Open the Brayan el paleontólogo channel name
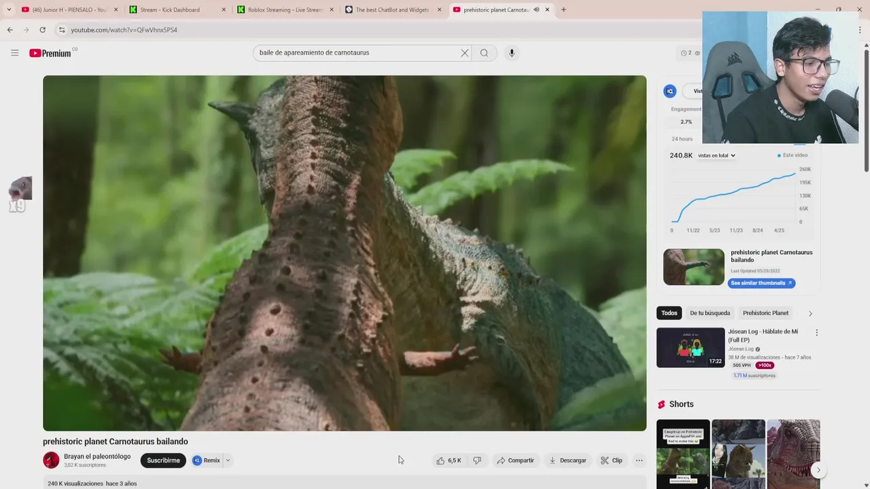Viewport: 870px width, 489px height. [x=97, y=456]
